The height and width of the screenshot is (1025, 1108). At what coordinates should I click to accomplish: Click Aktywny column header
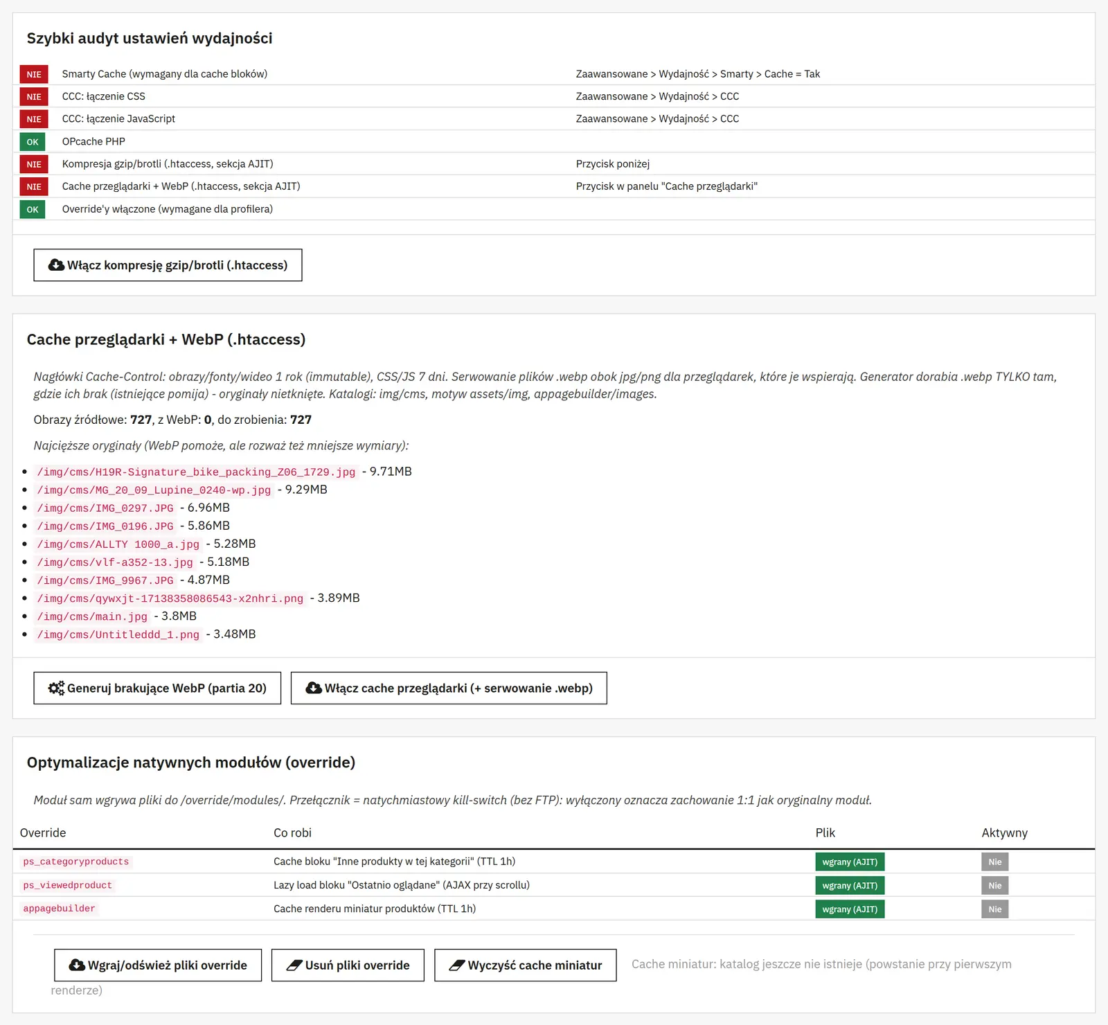(1004, 833)
